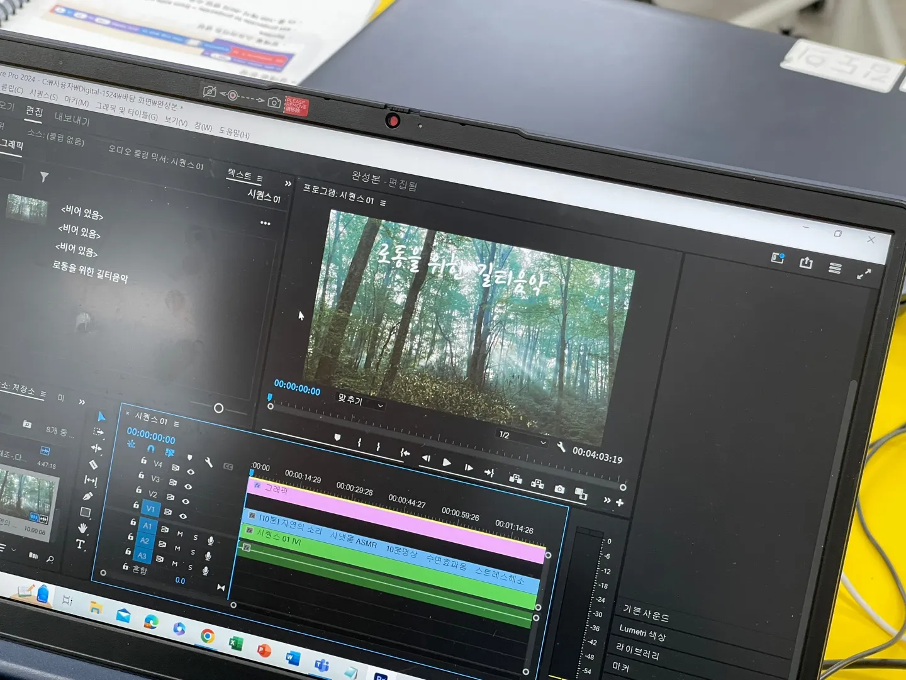Toggle Linked Selection in the timeline
The width and height of the screenshot is (906, 680).
pyautogui.click(x=170, y=453)
